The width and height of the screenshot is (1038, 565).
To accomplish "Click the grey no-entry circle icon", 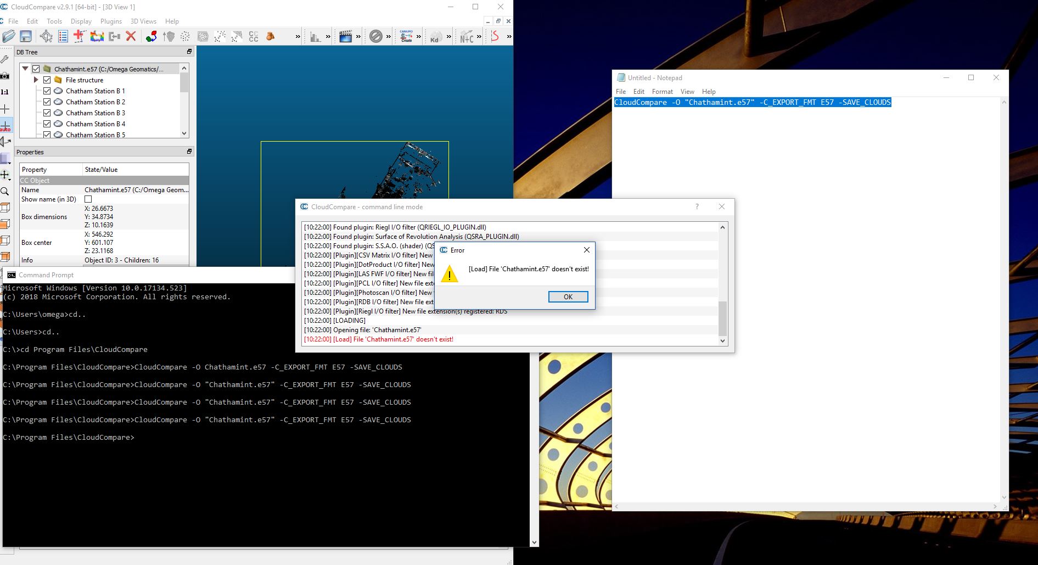I will pyautogui.click(x=375, y=37).
